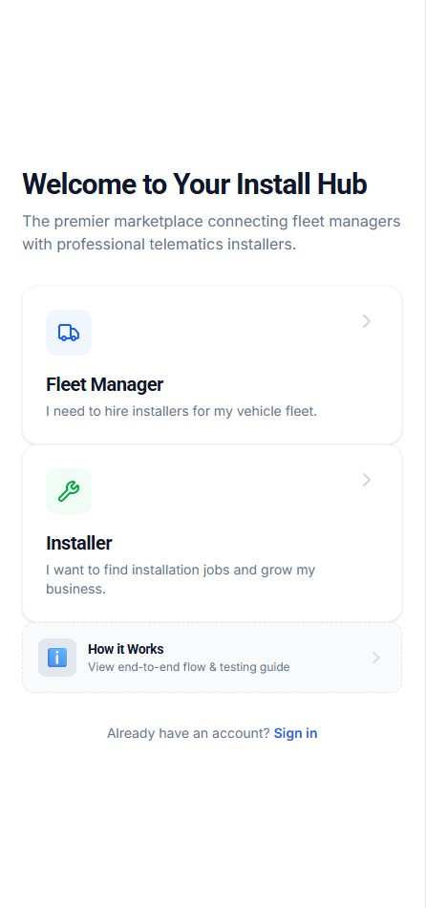Click "I need to hire installers" description
This screenshot has width=426, height=908.
tap(181, 412)
